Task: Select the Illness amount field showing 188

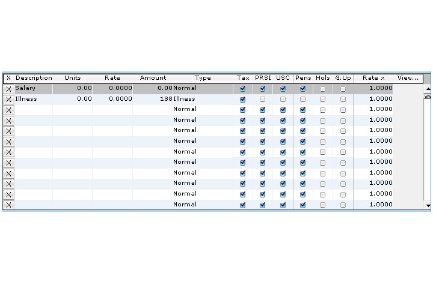Action: (x=153, y=99)
